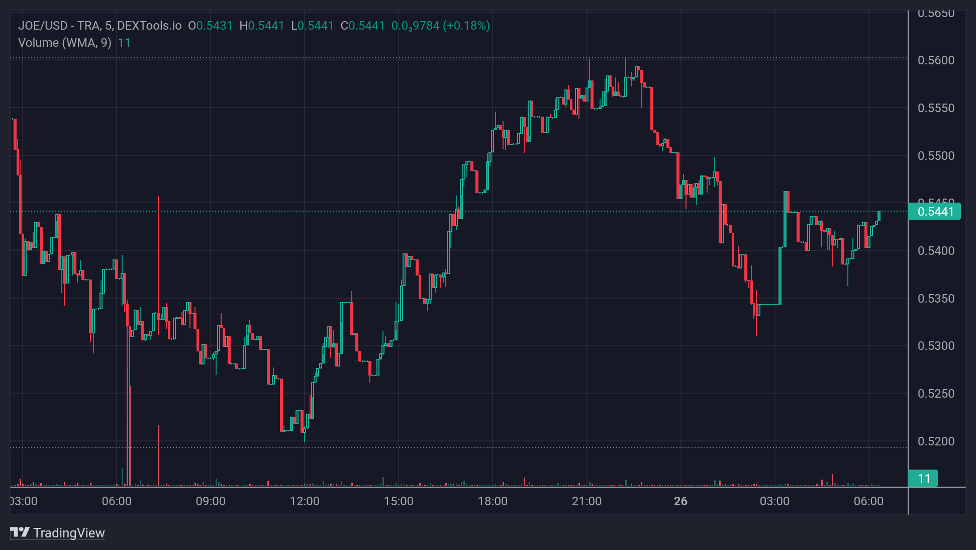Open the TradingView logo link
Screen dimensions: 976x550
pyautogui.click(x=57, y=532)
